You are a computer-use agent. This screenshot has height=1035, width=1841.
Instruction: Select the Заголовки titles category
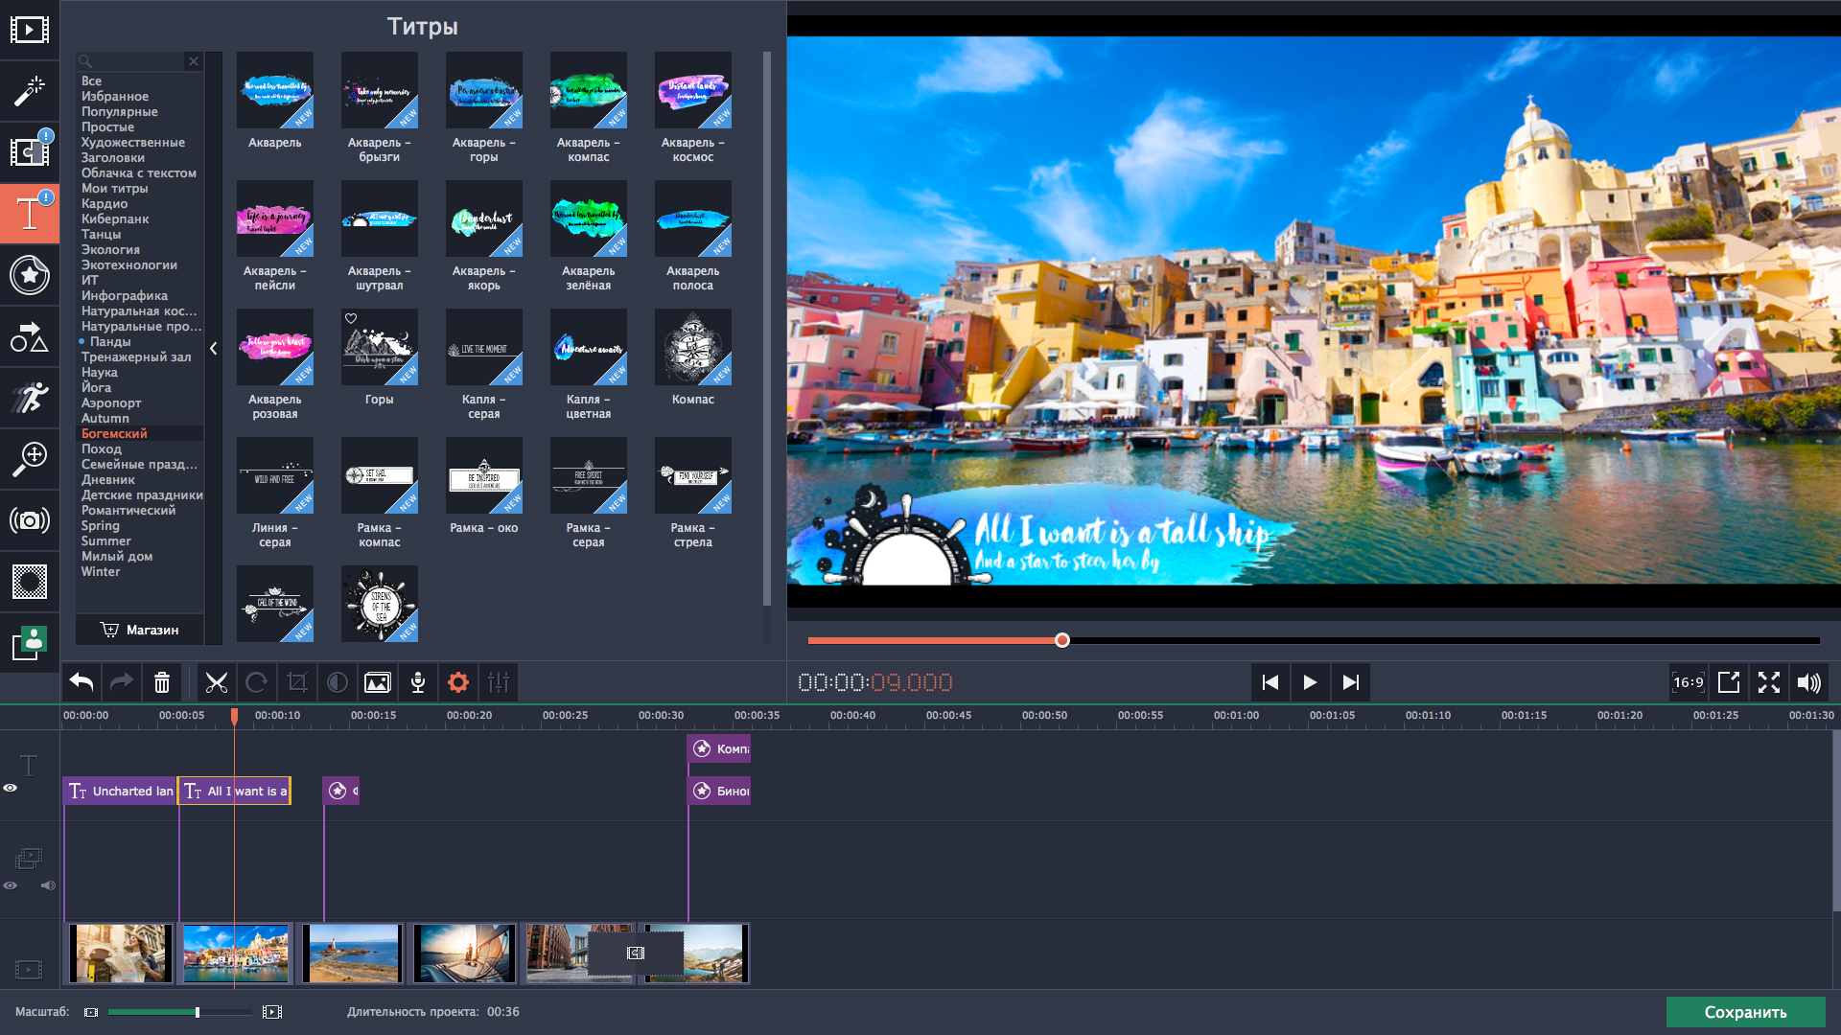(x=113, y=158)
